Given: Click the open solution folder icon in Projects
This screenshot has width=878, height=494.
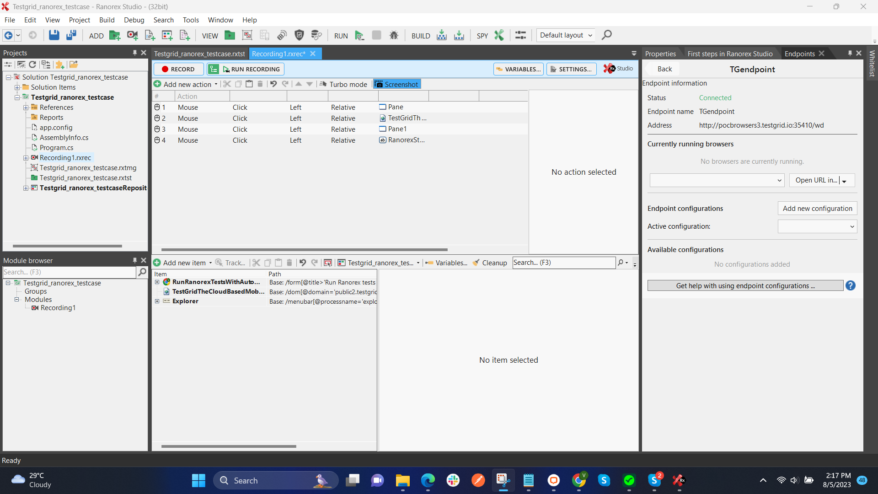Looking at the screenshot, I should [x=74, y=64].
